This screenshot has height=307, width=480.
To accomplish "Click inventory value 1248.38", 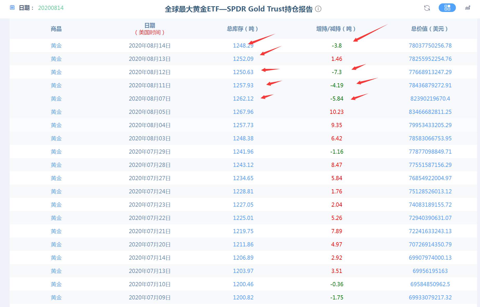I will [x=243, y=139].
